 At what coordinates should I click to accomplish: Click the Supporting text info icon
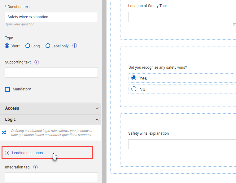[37, 62]
